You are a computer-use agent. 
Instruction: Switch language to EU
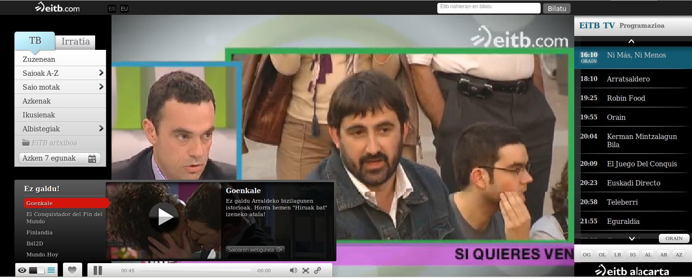(124, 9)
